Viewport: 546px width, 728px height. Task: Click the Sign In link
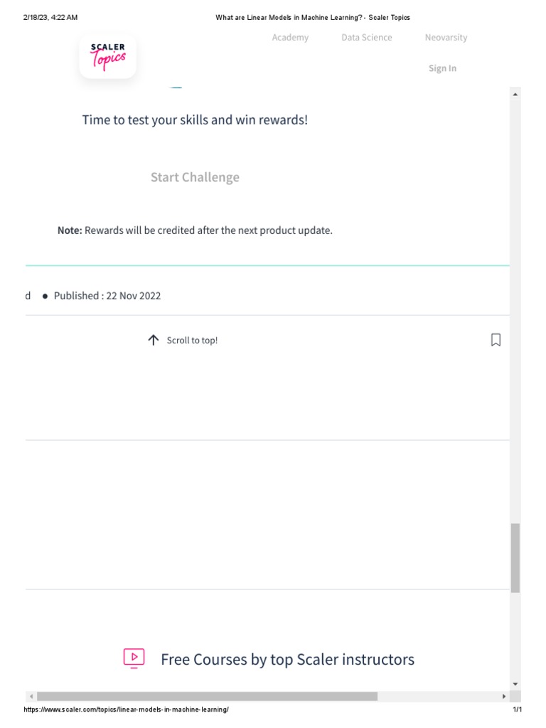[x=442, y=68]
